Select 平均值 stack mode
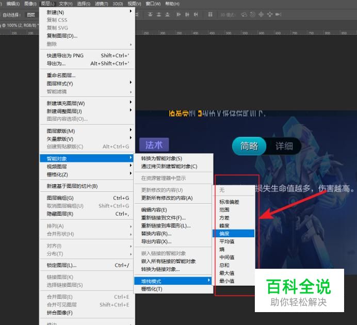Image resolution: width=357 pixels, height=325 pixels. coord(233,241)
